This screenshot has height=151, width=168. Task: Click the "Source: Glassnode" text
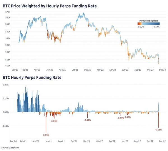(10, 147)
